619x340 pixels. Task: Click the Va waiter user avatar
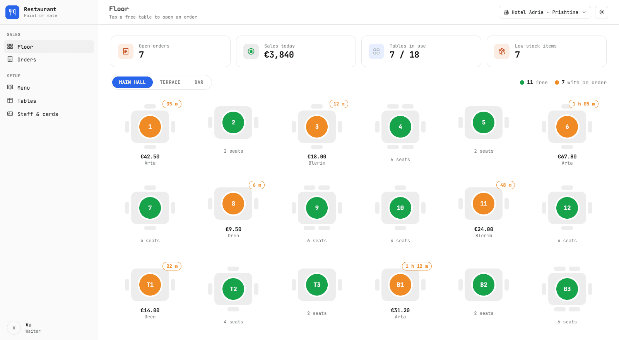coord(14,328)
